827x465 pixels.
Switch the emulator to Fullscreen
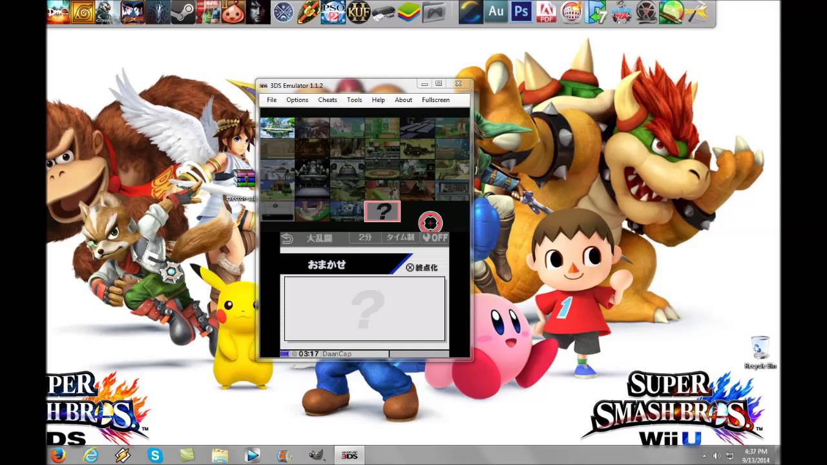coord(435,100)
